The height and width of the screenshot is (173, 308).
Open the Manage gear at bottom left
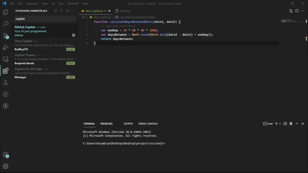pos(5,166)
